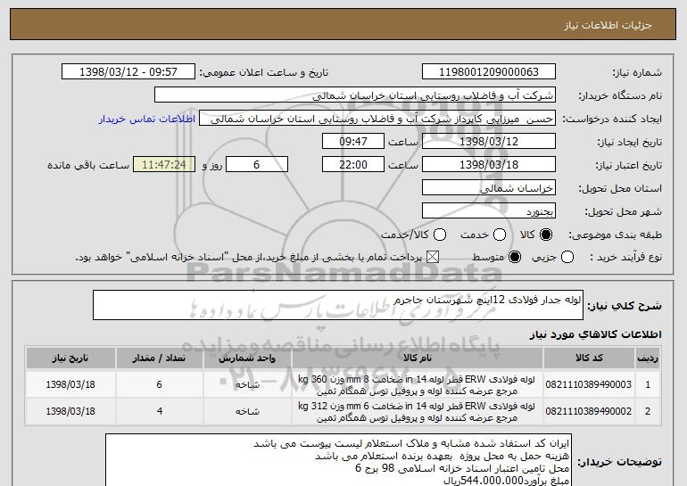Click the جزئیات اطلاعات نیاز header title
This screenshot has width=687, height=486.
(608, 25)
